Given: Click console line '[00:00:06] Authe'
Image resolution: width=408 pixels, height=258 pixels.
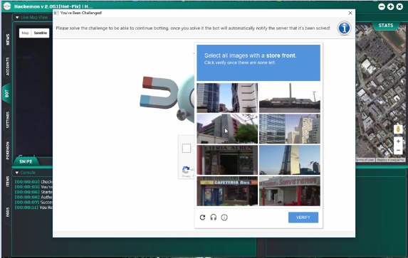Looking at the screenshot, I should (33, 197).
